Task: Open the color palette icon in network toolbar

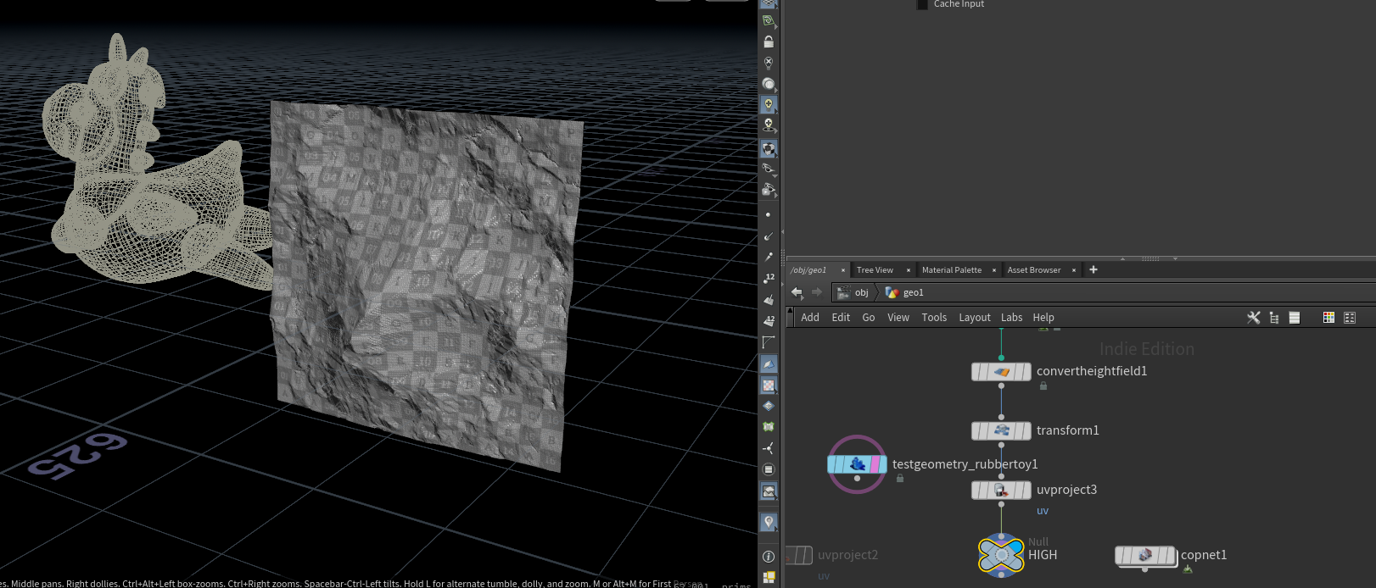Action: point(1328,318)
